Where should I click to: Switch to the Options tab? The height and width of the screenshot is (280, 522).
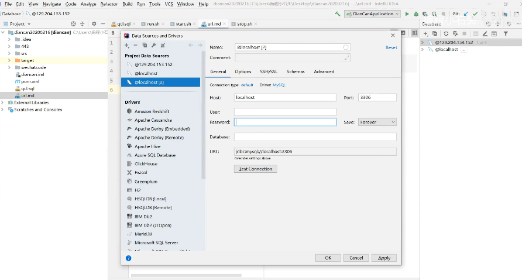[243, 71]
